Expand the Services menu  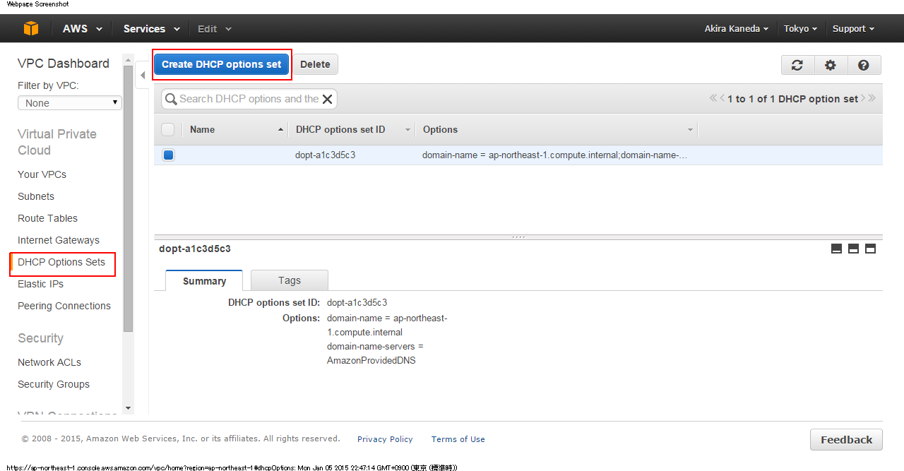(x=151, y=29)
